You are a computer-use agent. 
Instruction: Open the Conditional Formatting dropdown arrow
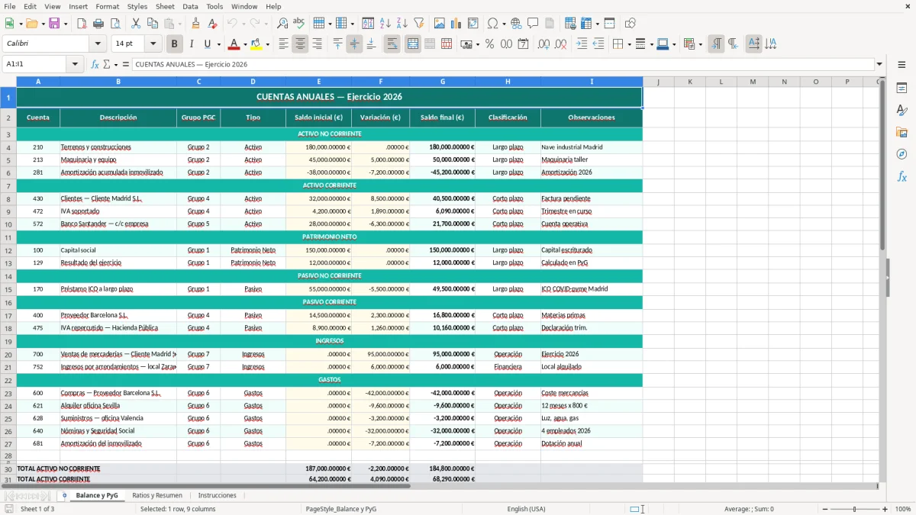[699, 44]
